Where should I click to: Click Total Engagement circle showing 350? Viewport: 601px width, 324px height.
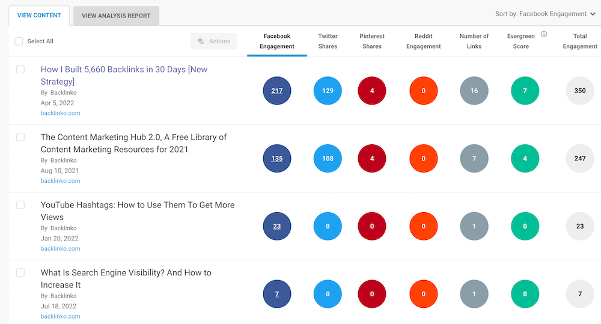pyautogui.click(x=580, y=91)
